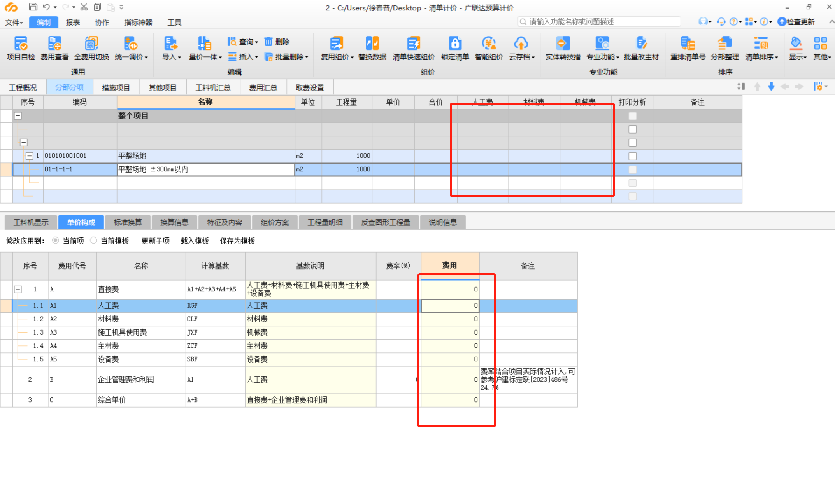Image resolution: width=835 pixels, height=488 pixels.
Task: Open the 复用组价 tool
Action: point(337,48)
